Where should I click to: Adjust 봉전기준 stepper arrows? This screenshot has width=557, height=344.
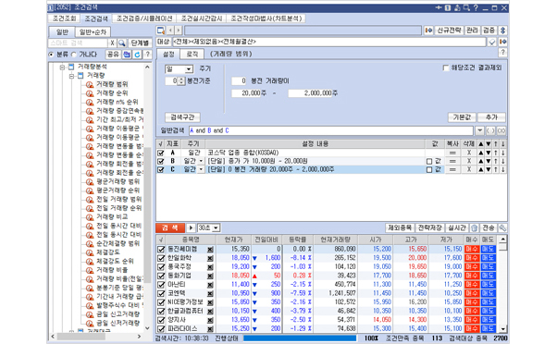[x=181, y=81]
